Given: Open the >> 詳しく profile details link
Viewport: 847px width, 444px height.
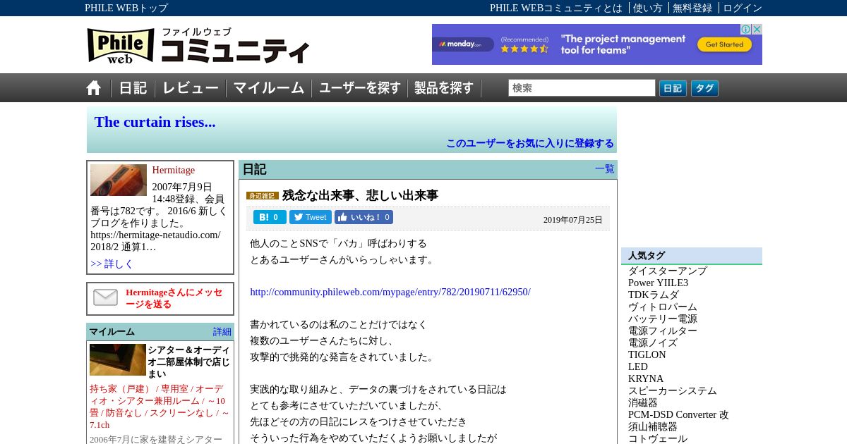Looking at the screenshot, I should [112, 264].
